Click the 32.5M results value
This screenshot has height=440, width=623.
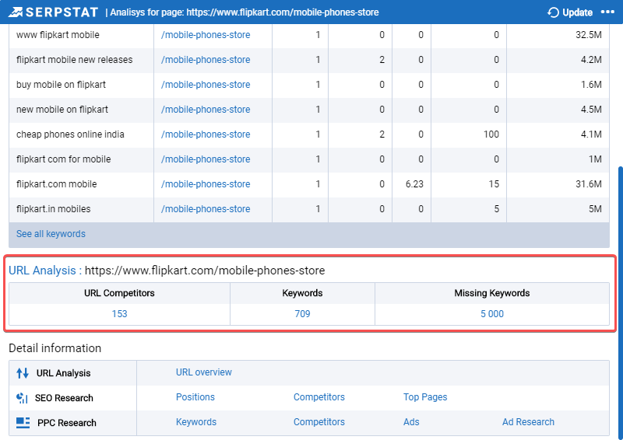(589, 35)
